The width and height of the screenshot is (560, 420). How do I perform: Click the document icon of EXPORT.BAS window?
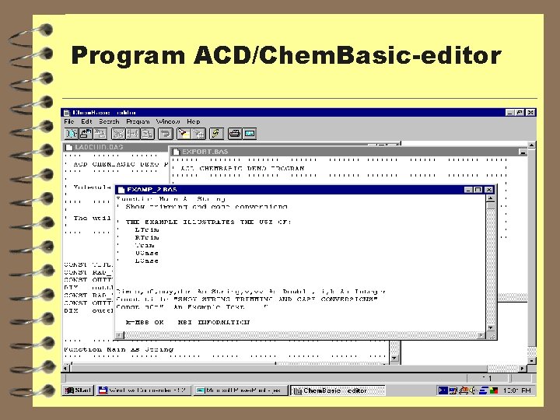[176, 152]
